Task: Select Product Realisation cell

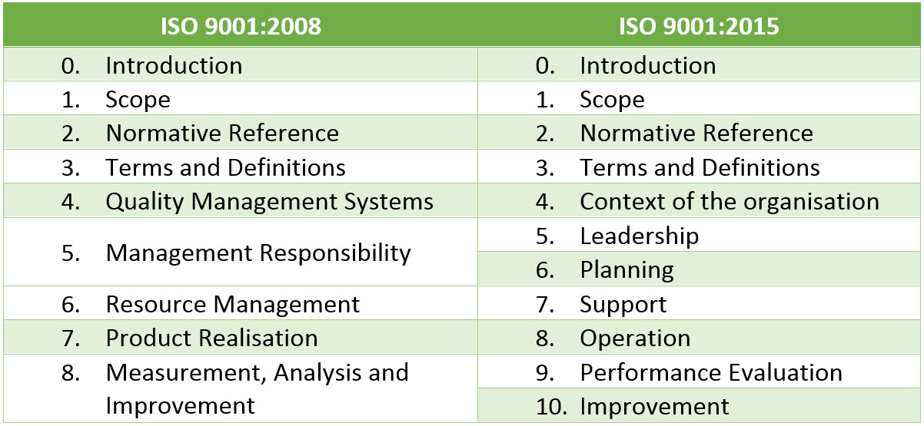Action: [x=241, y=338]
